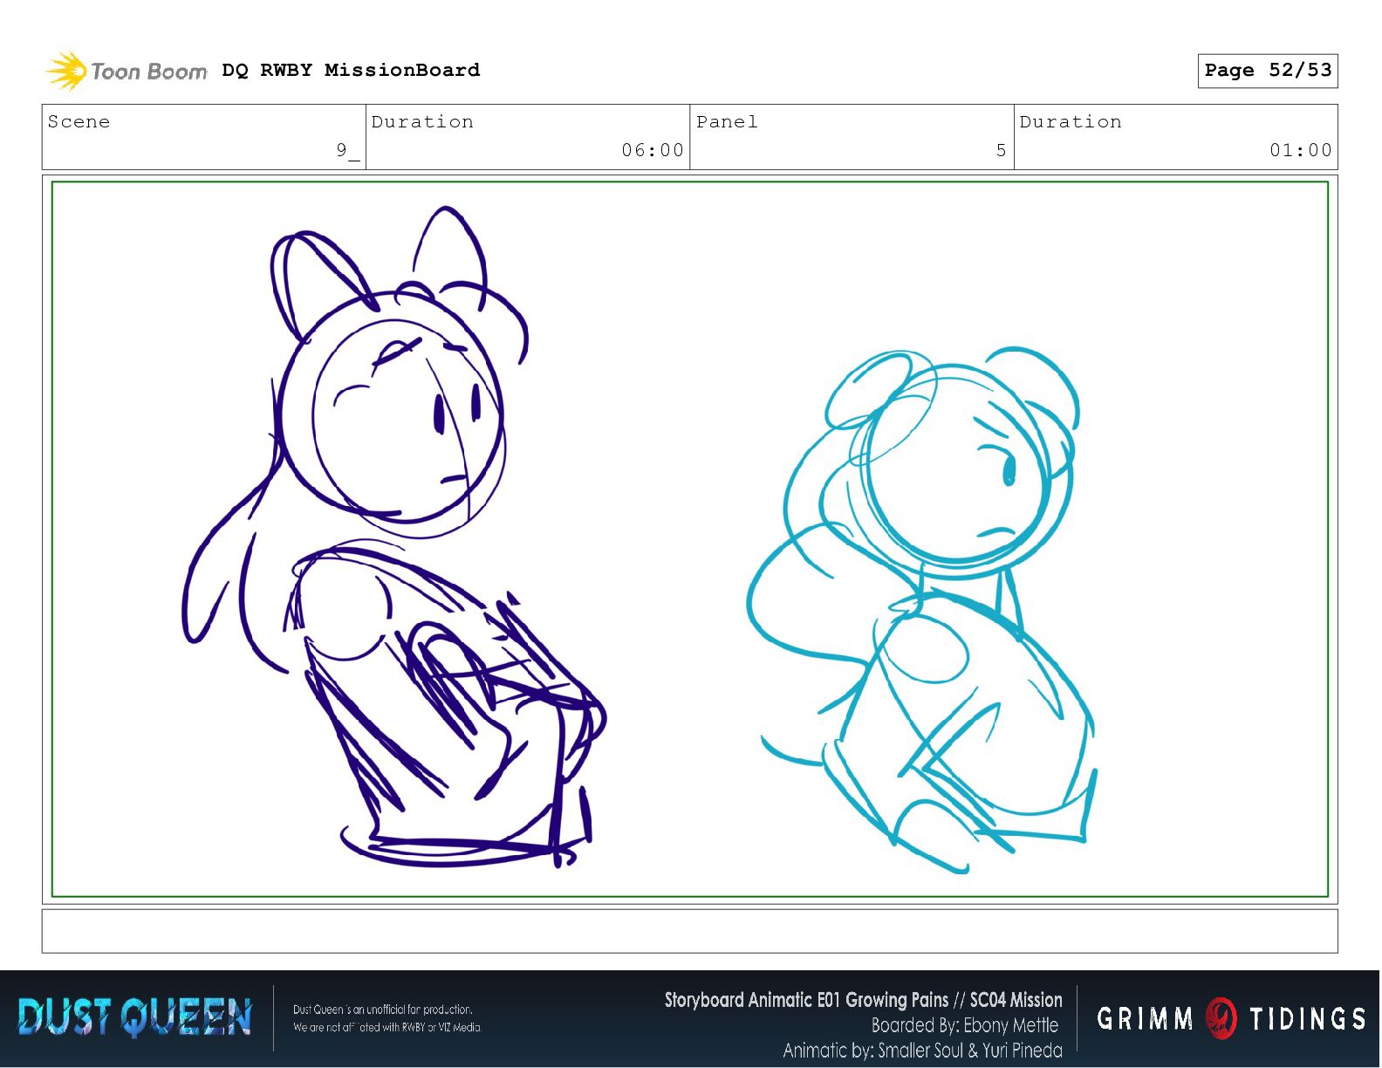This screenshot has height=1068, width=1382.
Task: Click the panel duration value '01:00'
Action: [x=1301, y=150]
